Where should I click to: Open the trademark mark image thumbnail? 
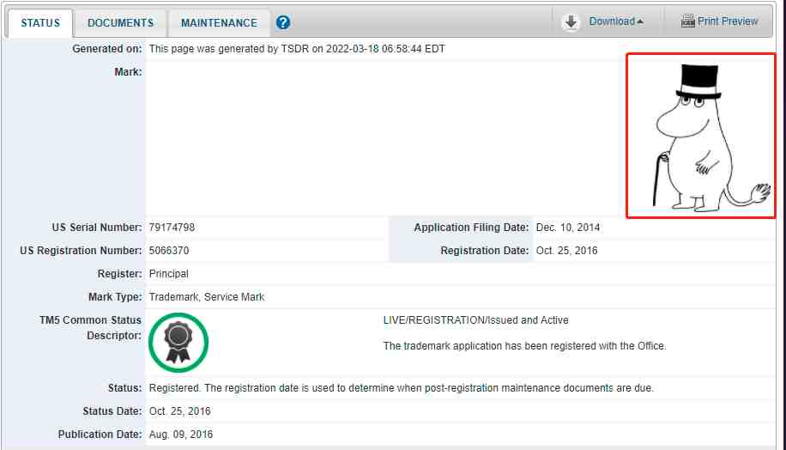(x=701, y=136)
